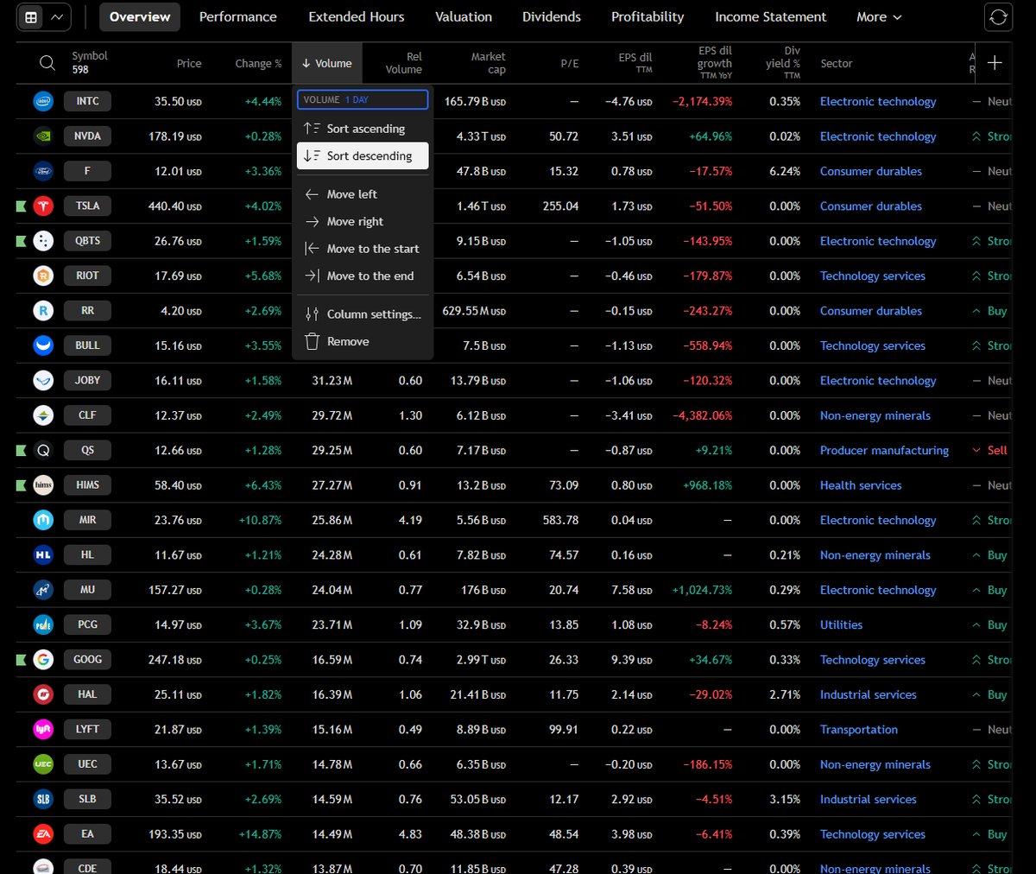Viewport: 1036px width, 874px height.
Task: Toggle the flag marker on QBTS row
Action: pos(22,241)
